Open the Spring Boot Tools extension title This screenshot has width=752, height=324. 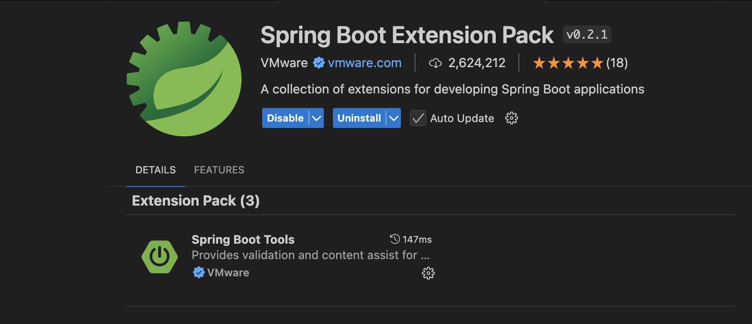[x=243, y=240]
